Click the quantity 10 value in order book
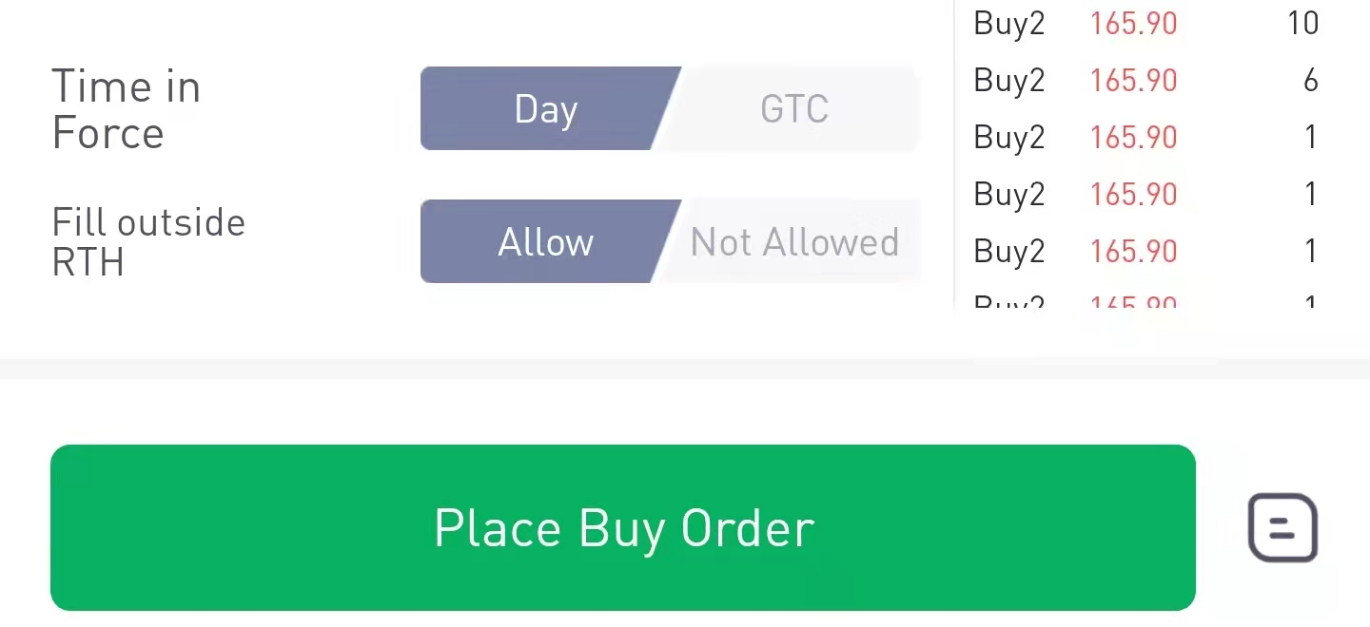The image size is (1370, 627). 1302,23
